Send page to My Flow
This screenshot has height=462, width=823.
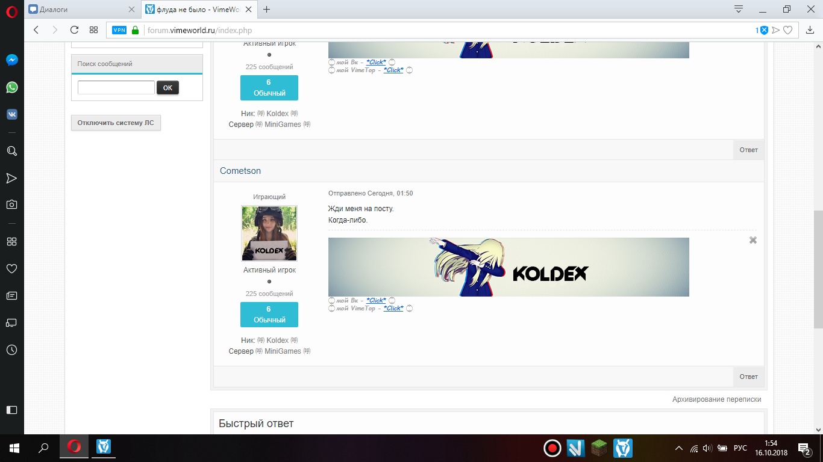(776, 30)
